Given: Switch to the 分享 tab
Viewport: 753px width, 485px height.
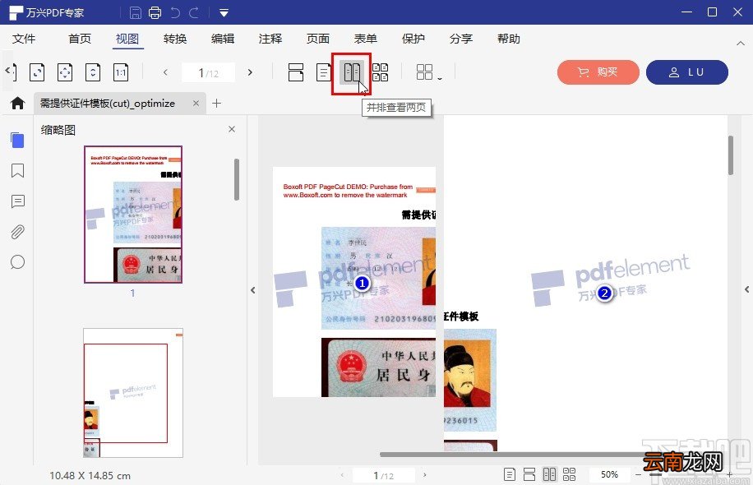Looking at the screenshot, I should point(461,39).
